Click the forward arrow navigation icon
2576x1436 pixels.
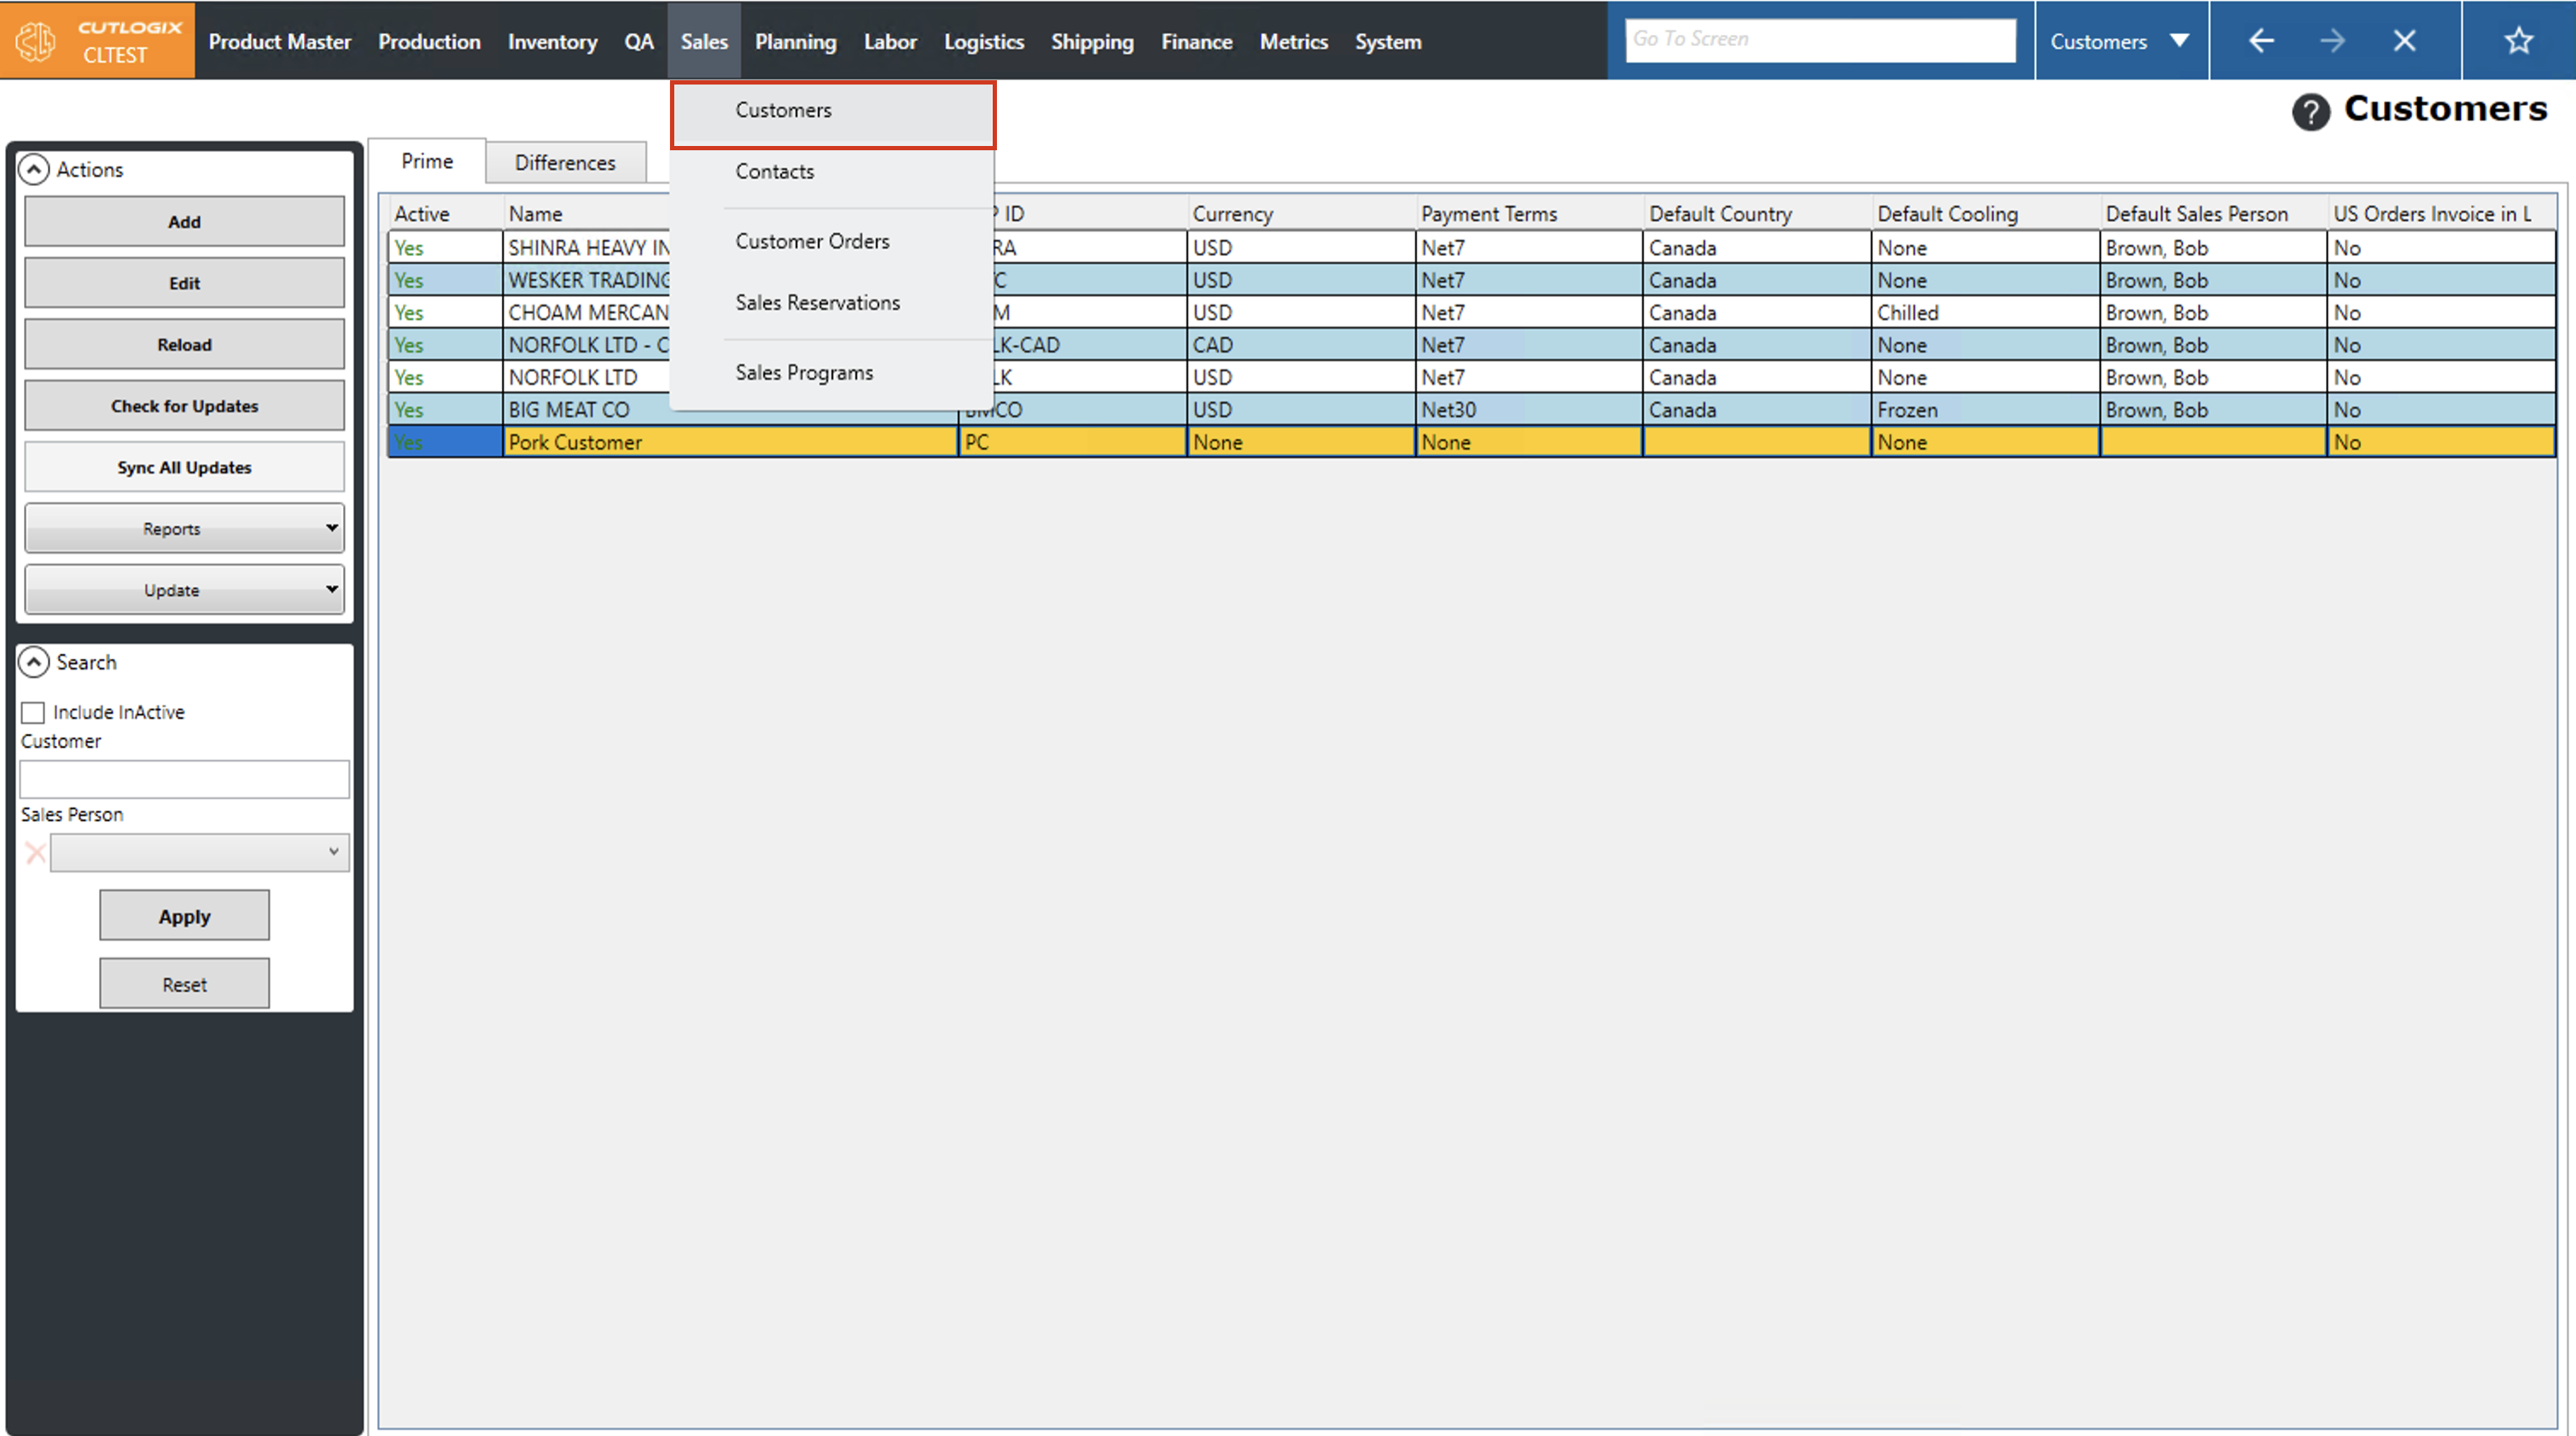2332,41
